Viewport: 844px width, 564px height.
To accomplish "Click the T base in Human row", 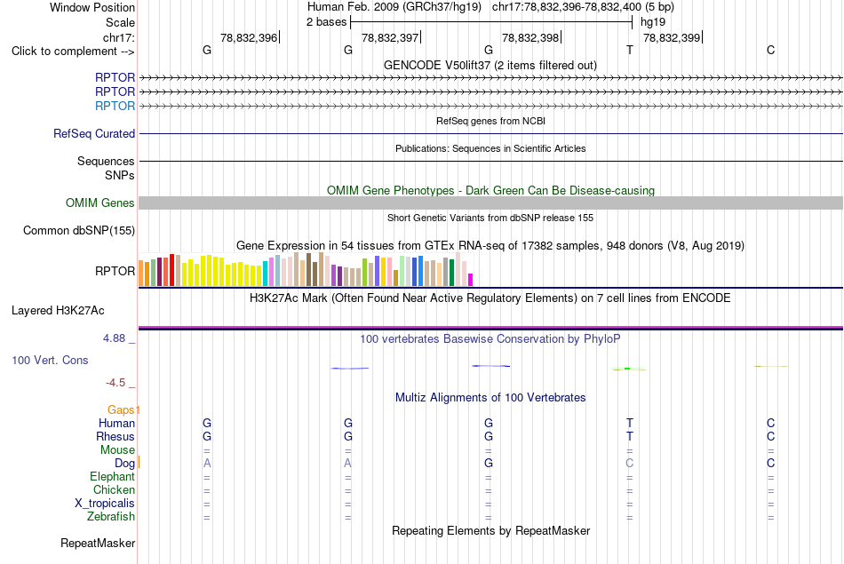I will coord(630,424).
